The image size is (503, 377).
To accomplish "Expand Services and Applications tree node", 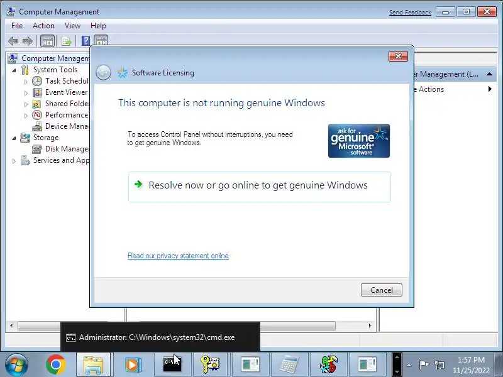I will click(14, 161).
